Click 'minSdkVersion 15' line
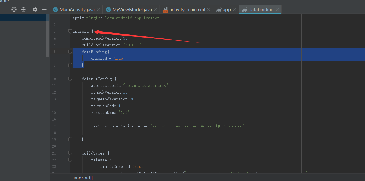Screen dimensions: 365x181 (109, 92)
